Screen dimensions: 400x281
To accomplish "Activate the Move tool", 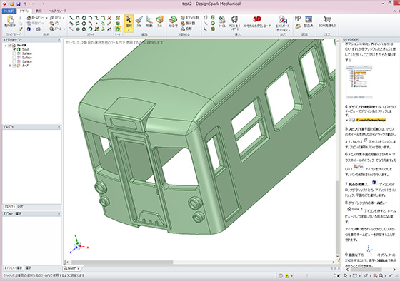I will (149, 22).
